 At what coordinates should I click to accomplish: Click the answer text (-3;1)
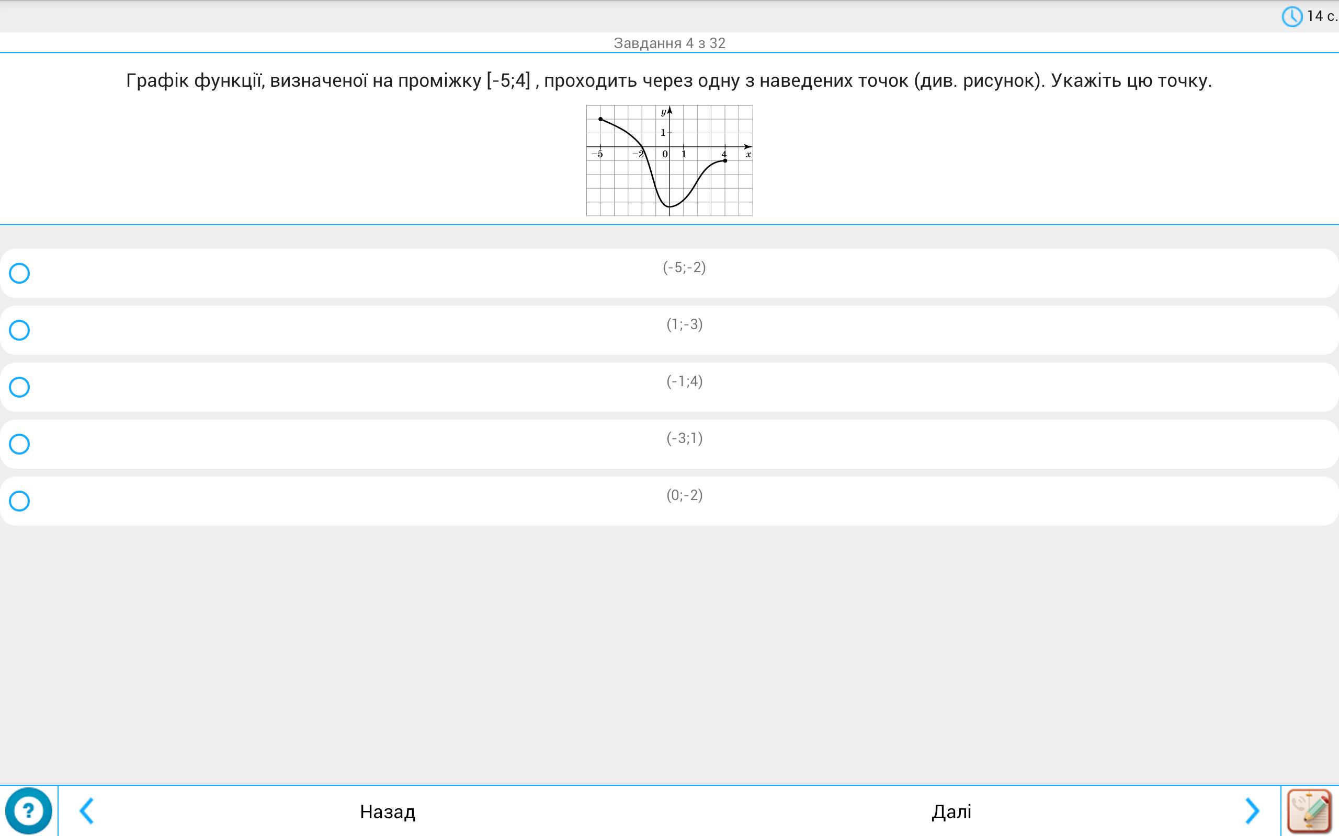(684, 438)
